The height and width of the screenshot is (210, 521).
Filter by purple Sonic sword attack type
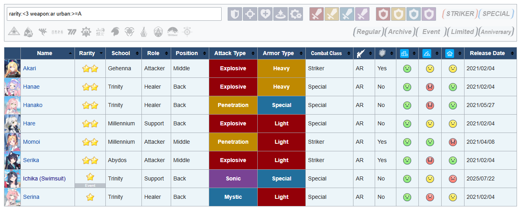362,14
